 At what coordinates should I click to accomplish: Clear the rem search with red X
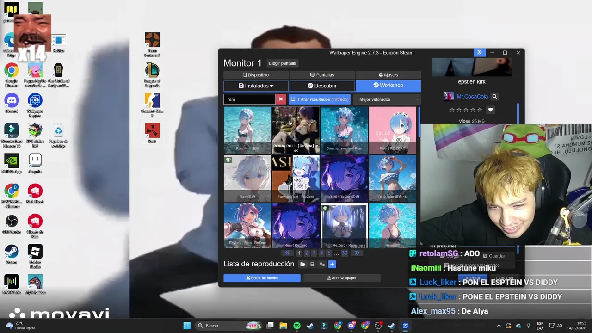click(281, 99)
